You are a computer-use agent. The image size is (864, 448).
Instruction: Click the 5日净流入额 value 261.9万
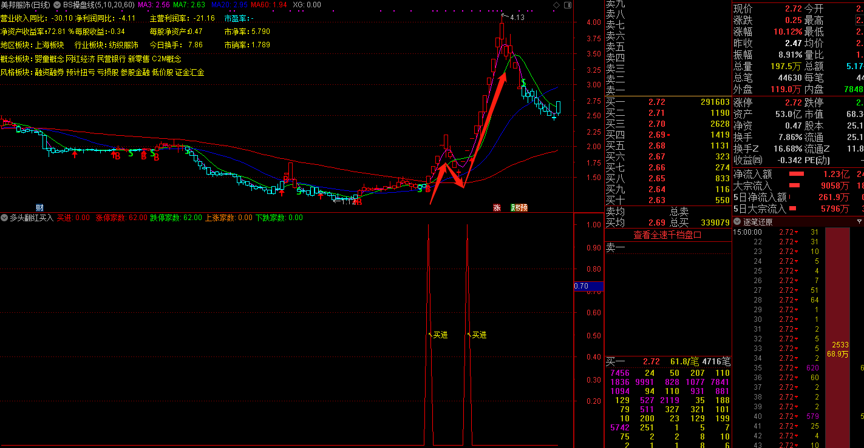pyautogui.click(x=834, y=197)
